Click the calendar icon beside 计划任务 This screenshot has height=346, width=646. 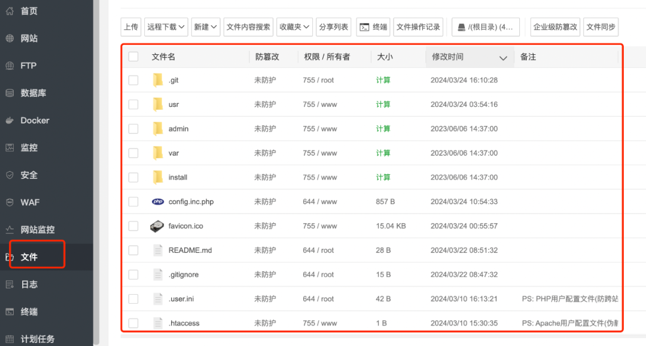click(10, 339)
